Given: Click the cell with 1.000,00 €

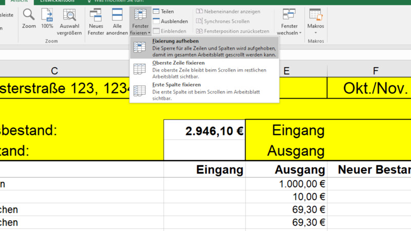Looking at the screenshot, I should click(x=286, y=184).
